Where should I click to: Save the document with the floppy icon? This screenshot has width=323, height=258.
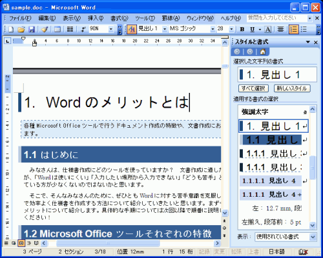click(32, 29)
